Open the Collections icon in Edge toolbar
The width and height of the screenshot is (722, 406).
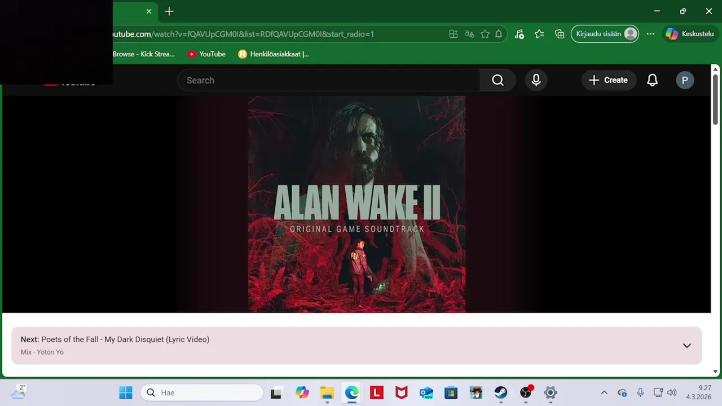[560, 34]
